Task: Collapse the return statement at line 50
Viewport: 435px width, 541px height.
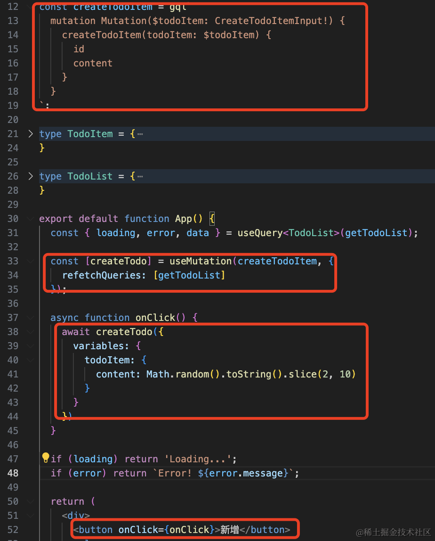Action: click(31, 501)
